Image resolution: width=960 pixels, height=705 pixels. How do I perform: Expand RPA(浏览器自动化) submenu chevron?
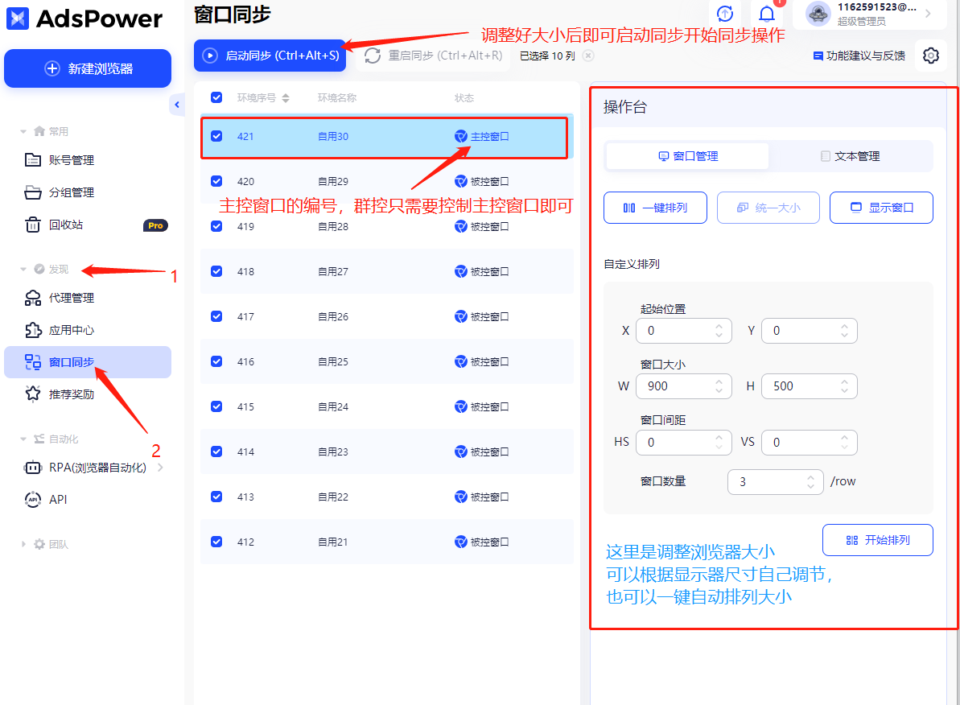[160, 468]
